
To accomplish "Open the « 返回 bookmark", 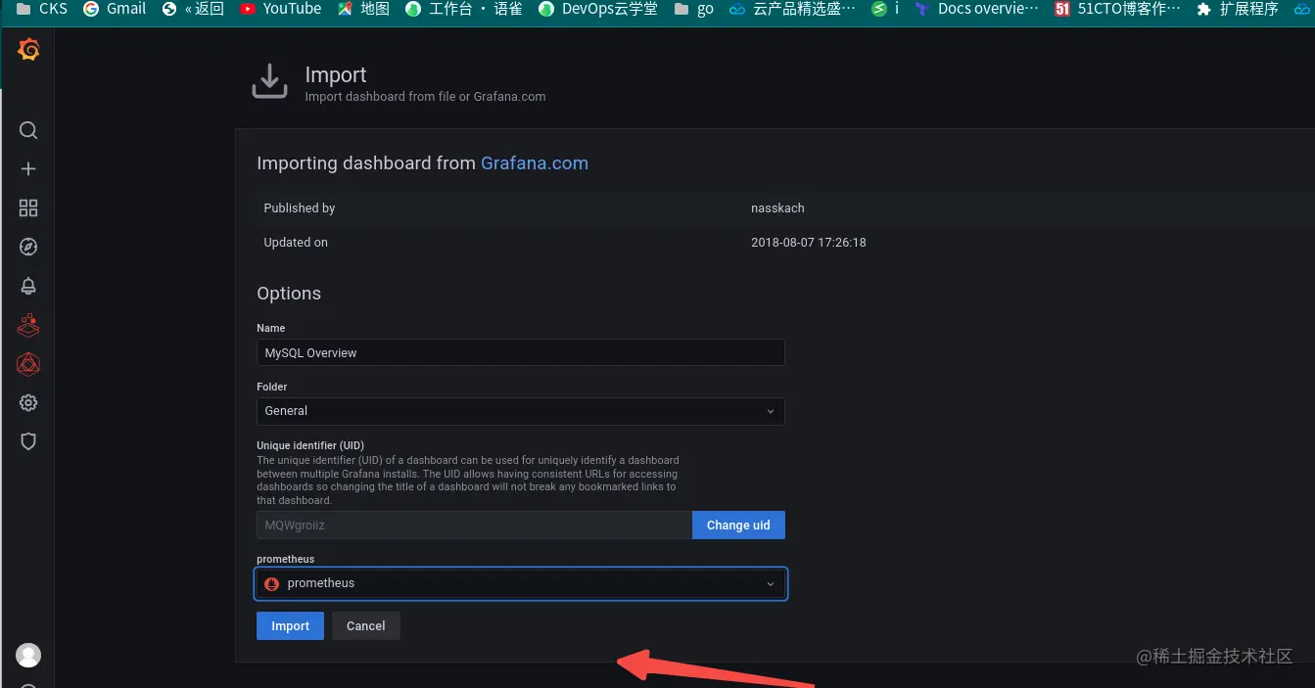I will click(x=193, y=9).
